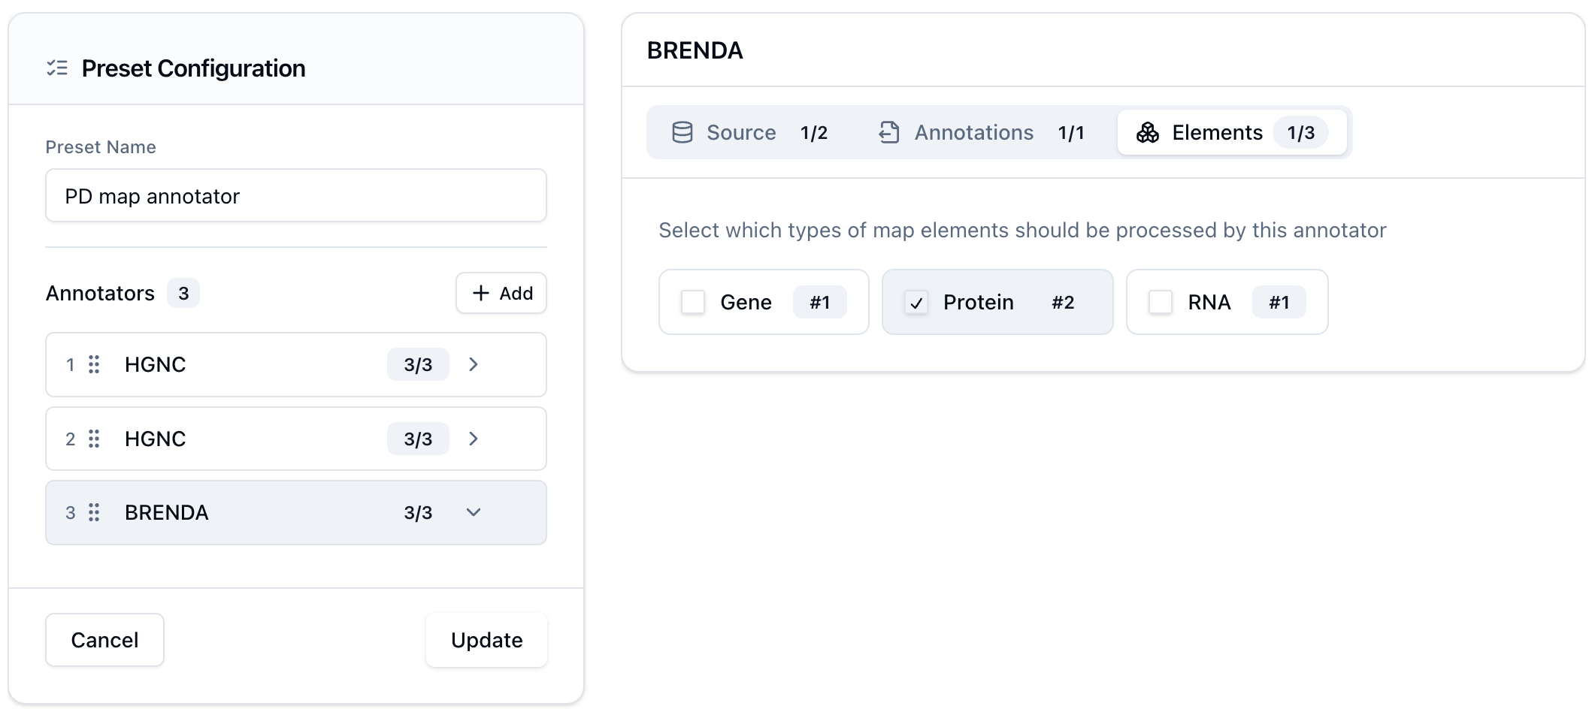
Task: Click the checklist icon beside Preset Configuration
Action: tap(57, 68)
